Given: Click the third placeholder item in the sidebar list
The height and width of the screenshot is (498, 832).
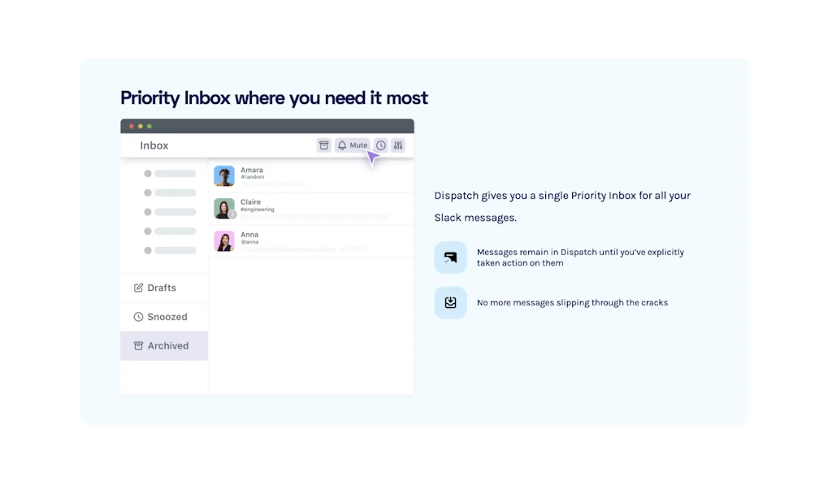Looking at the screenshot, I should tap(171, 212).
